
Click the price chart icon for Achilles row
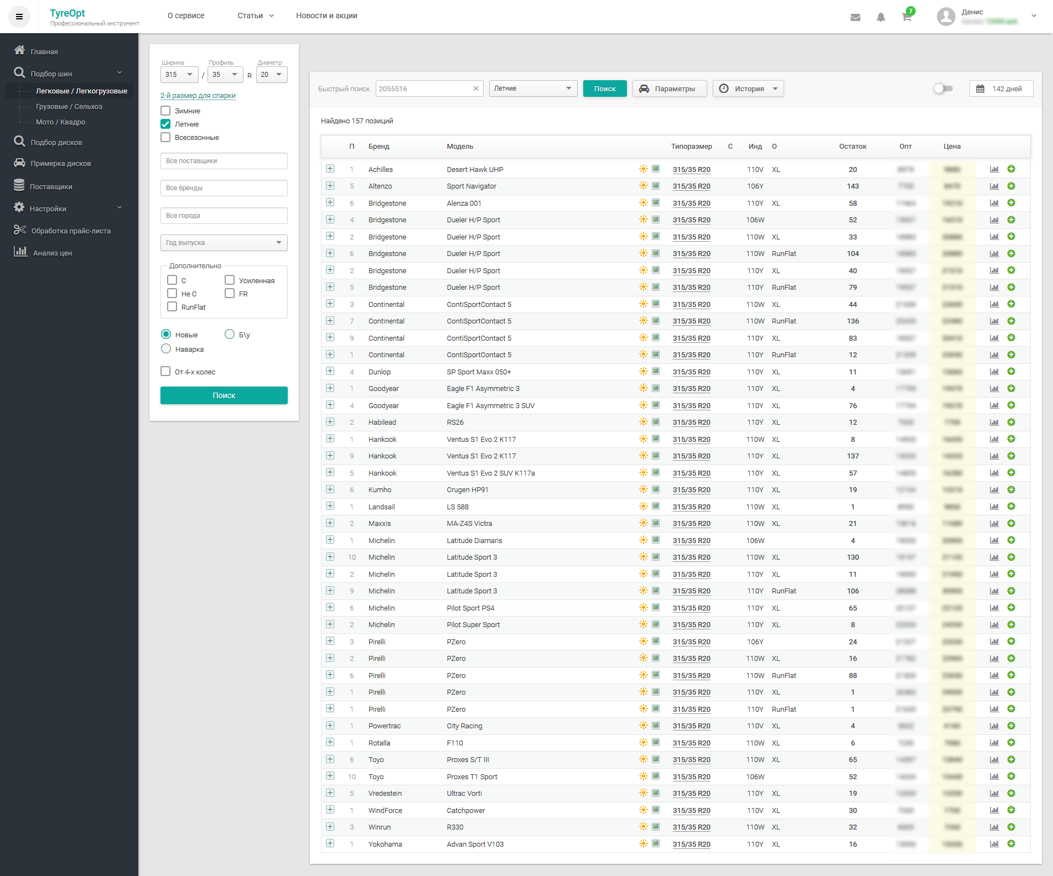click(994, 169)
